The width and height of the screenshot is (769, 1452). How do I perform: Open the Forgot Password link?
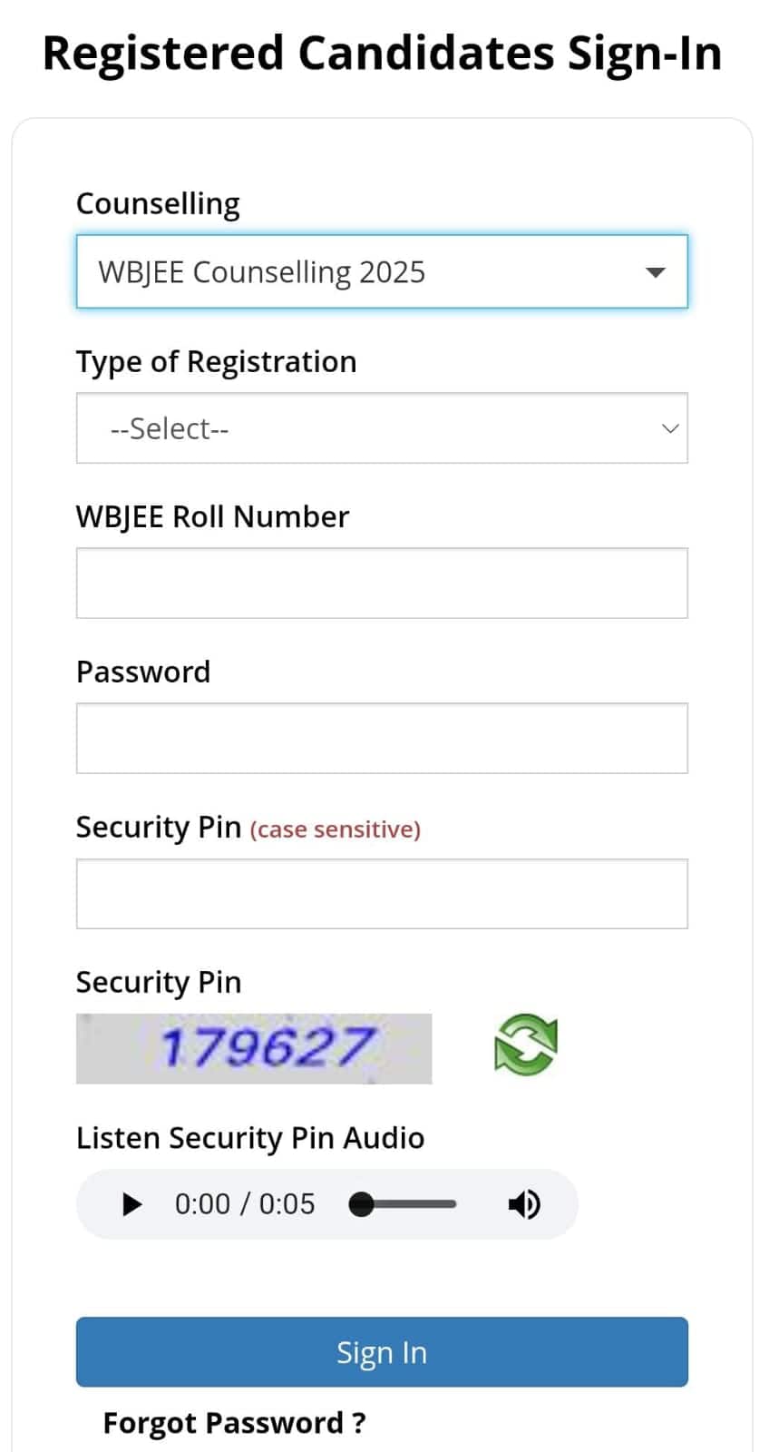234,1423
